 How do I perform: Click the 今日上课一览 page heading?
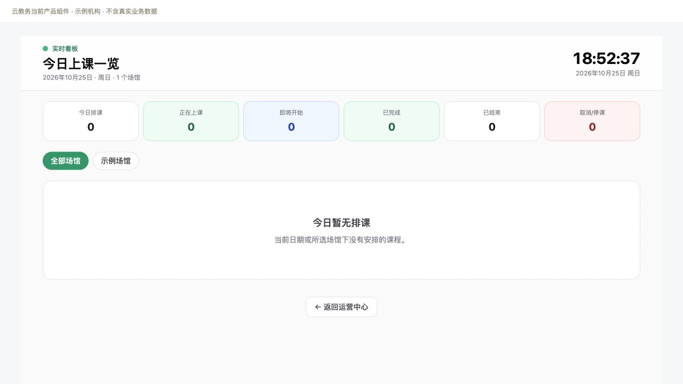coord(81,63)
